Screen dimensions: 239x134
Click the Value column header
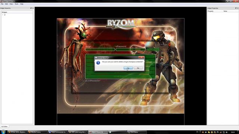point(231,11)
